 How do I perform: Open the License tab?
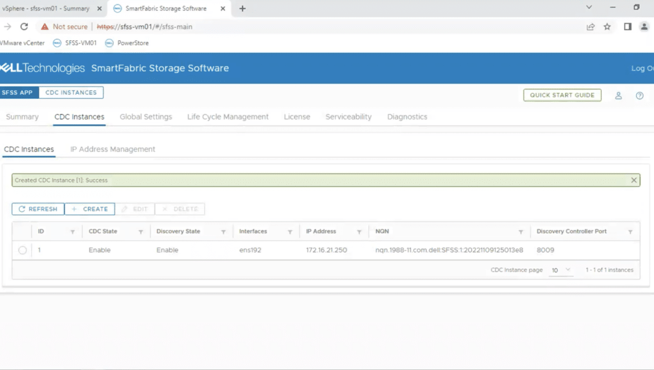click(x=297, y=117)
